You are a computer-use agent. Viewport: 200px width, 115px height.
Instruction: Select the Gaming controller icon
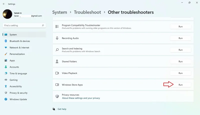6,80
